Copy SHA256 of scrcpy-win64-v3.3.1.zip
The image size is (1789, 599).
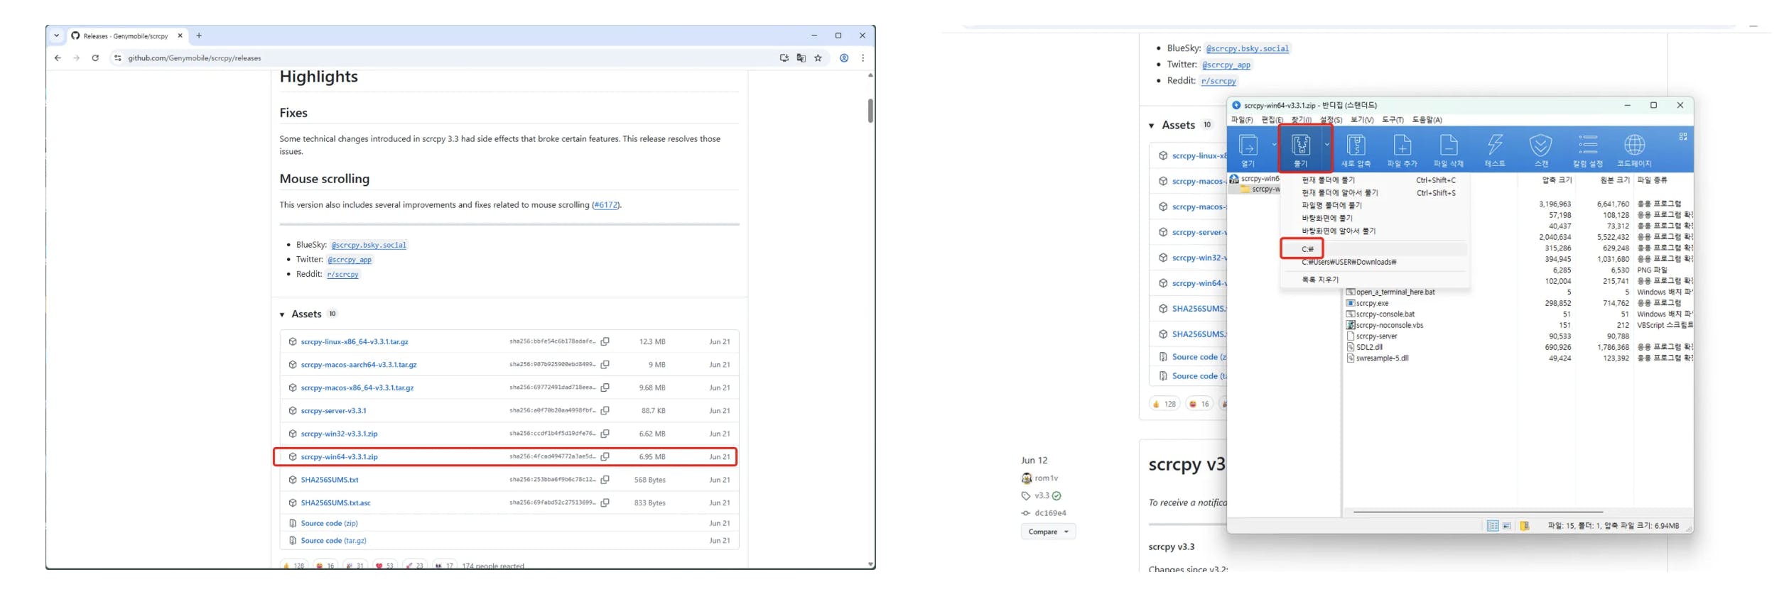pyautogui.click(x=605, y=456)
